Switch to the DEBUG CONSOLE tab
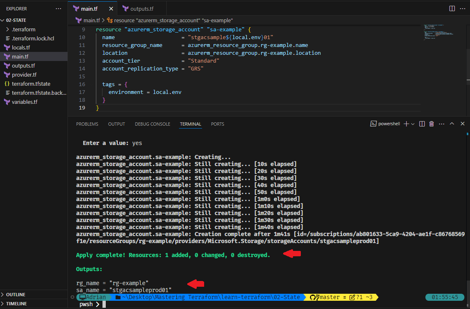 (152, 124)
